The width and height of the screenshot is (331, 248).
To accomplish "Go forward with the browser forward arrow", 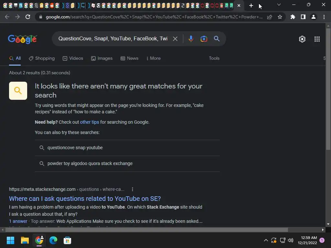I will [x=17, y=17].
